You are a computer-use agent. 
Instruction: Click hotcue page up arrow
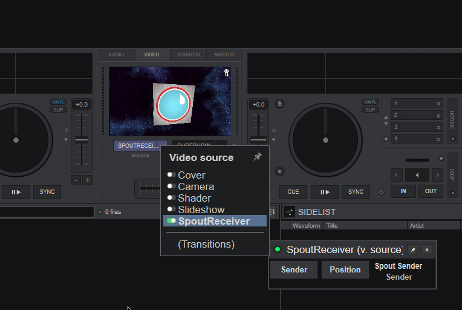(386, 117)
